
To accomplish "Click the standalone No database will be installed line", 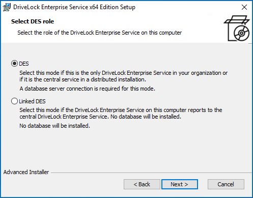I will [x=54, y=126].
